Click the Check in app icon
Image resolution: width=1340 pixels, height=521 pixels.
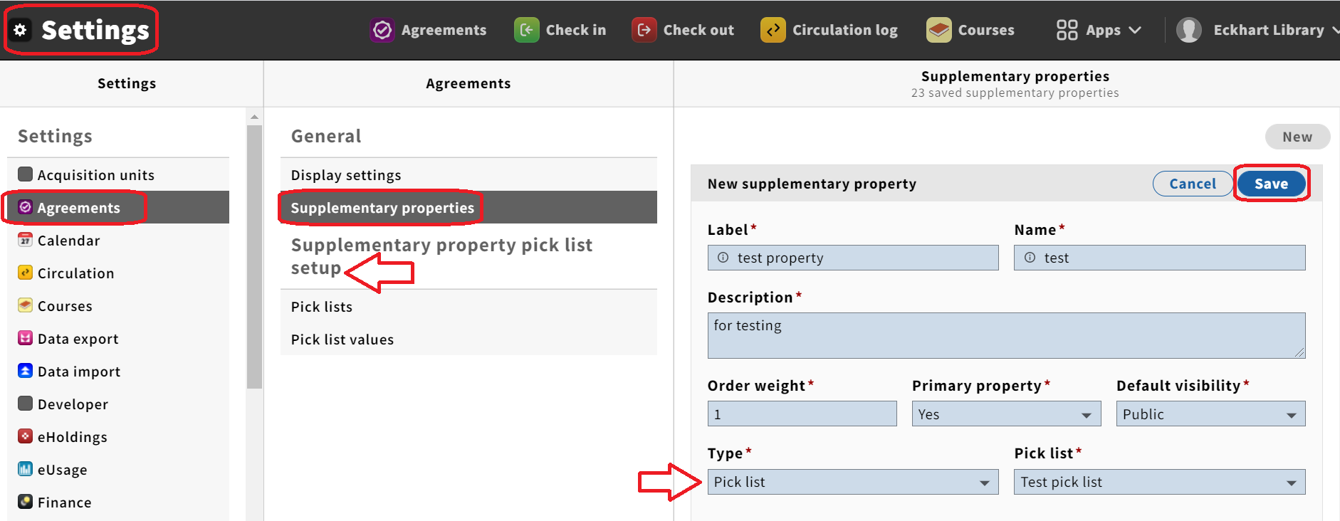[527, 30]
